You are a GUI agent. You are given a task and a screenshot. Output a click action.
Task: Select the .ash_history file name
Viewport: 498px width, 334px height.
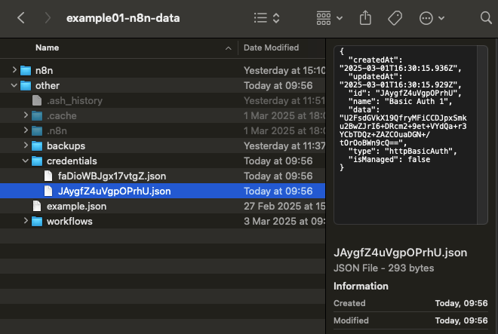75,100
